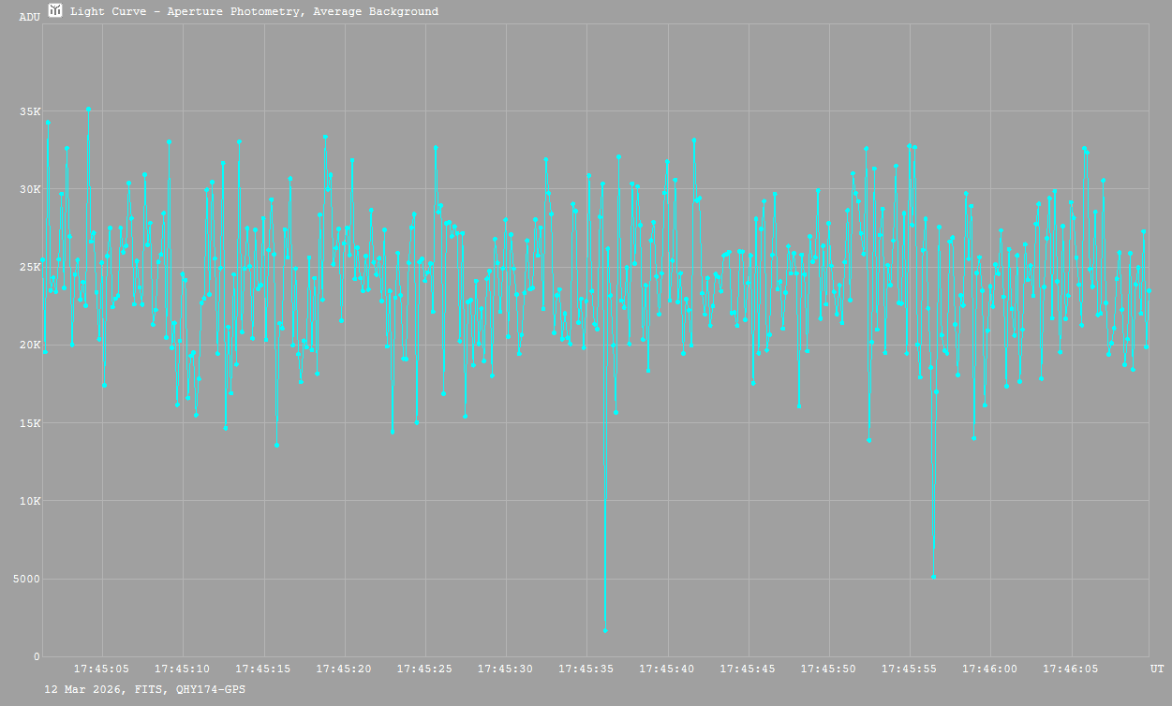
Task: Click the 25K vertical axis label
Action: 31,267
